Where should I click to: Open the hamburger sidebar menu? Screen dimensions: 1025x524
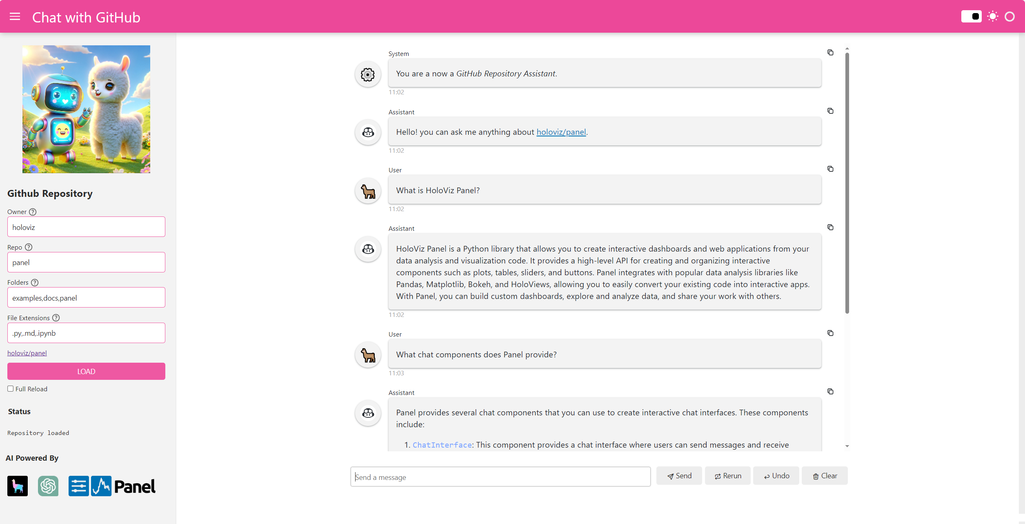click(15, 17)
